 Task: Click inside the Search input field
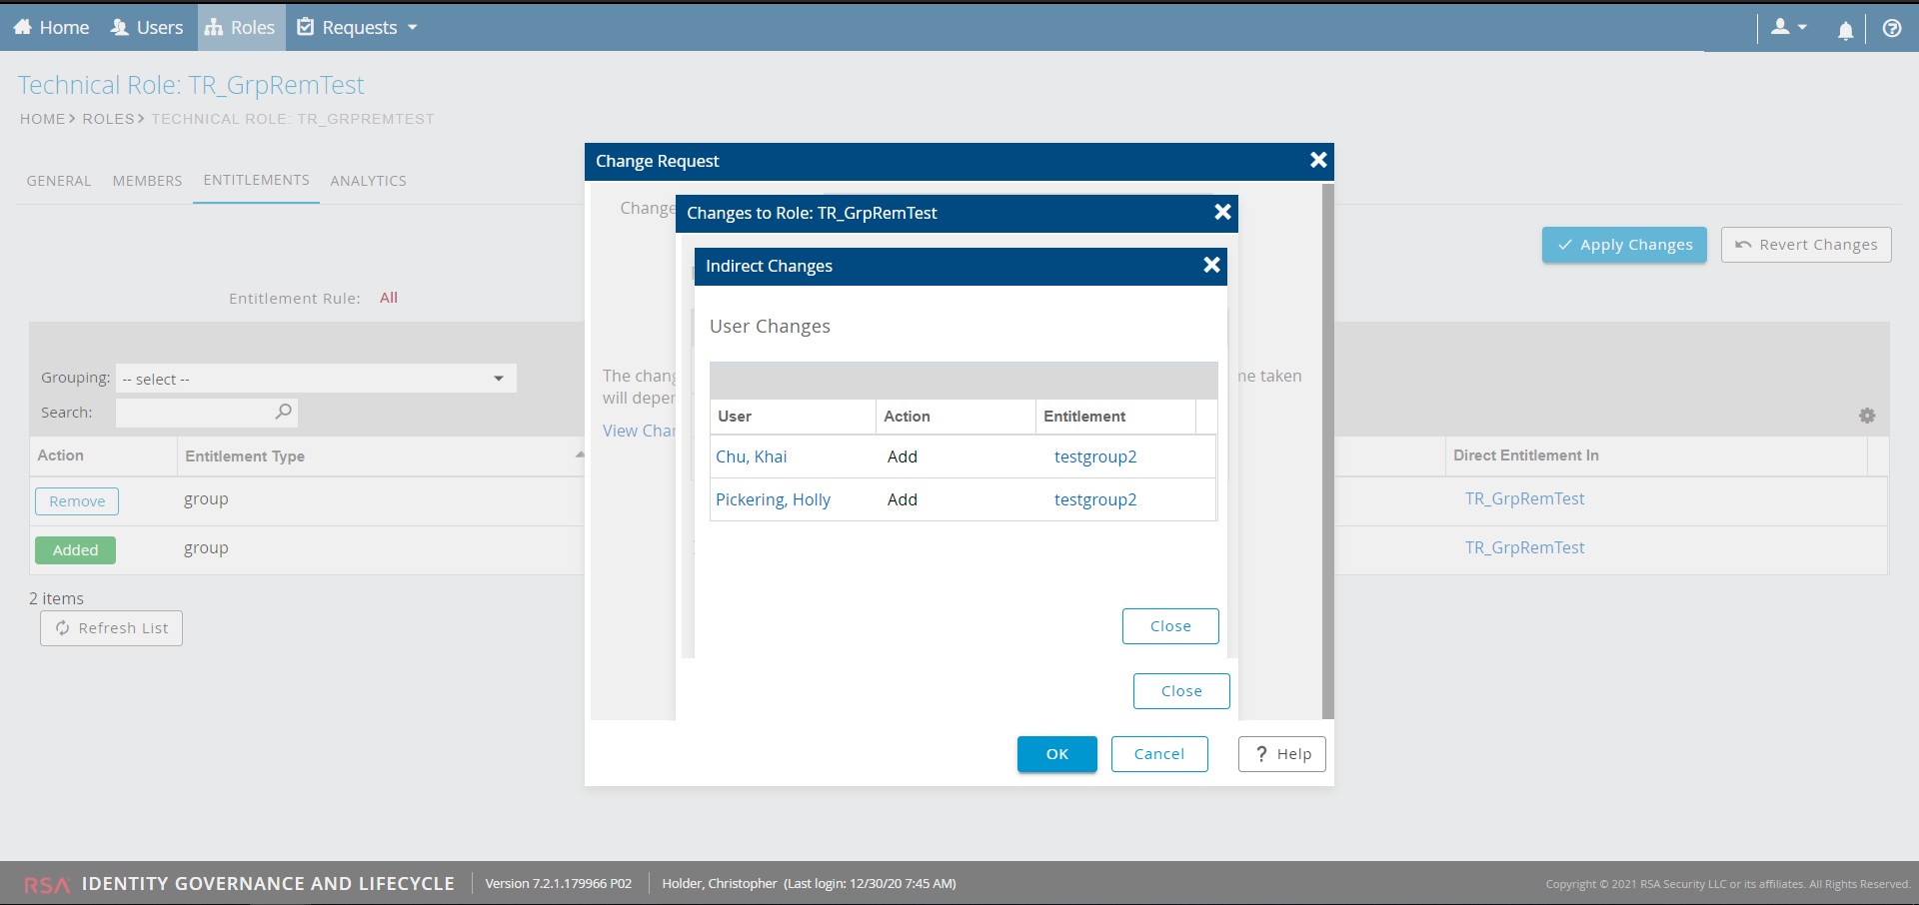pyautogui.click(x=195, y=413)
